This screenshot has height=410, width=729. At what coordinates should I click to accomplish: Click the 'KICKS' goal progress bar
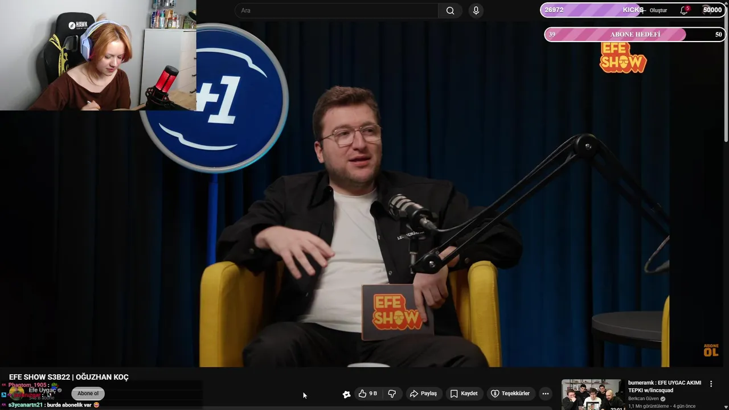click(x=632, y=10)
